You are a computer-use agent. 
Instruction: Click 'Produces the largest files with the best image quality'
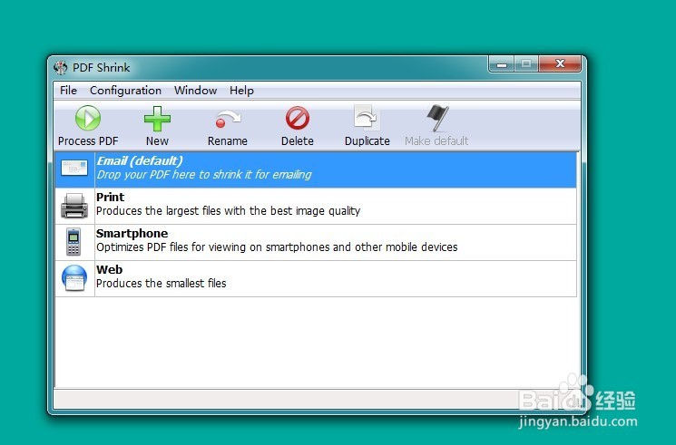tap(228, 210)
